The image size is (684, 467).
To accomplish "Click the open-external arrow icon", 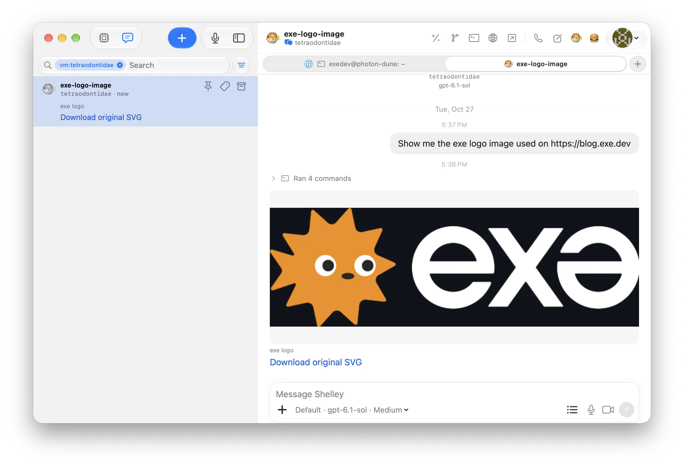I will point(512,38).
